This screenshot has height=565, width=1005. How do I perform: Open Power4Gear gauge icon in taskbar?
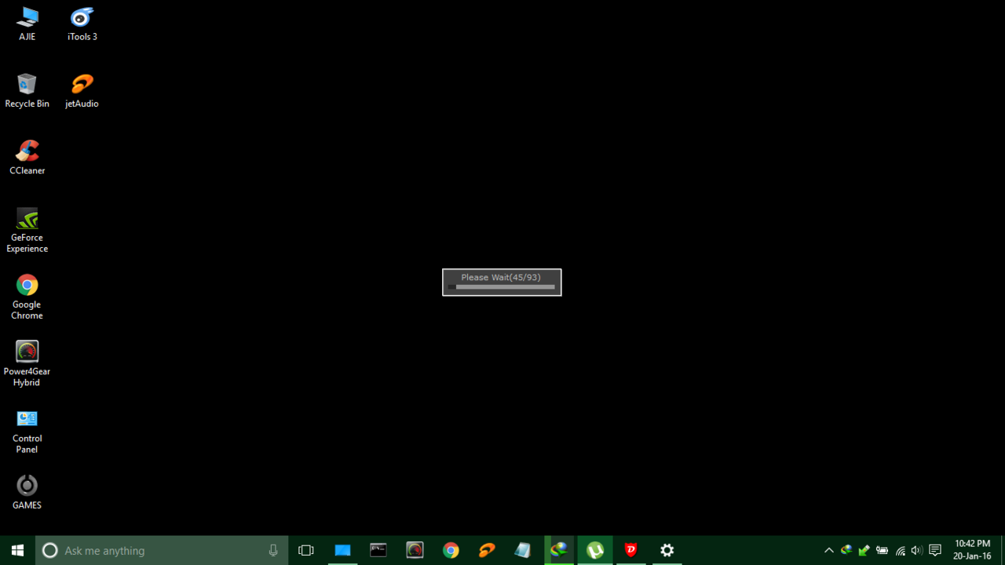tap(415, 550)
